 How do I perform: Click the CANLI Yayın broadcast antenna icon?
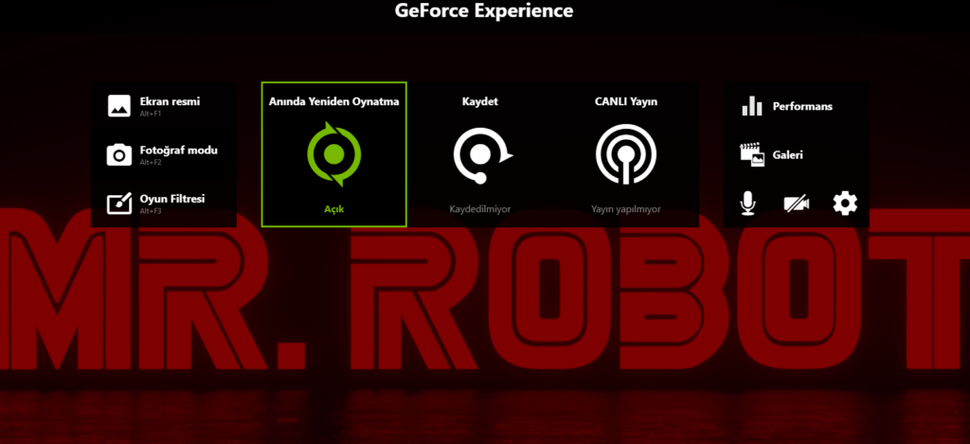[x=625, y=153]
